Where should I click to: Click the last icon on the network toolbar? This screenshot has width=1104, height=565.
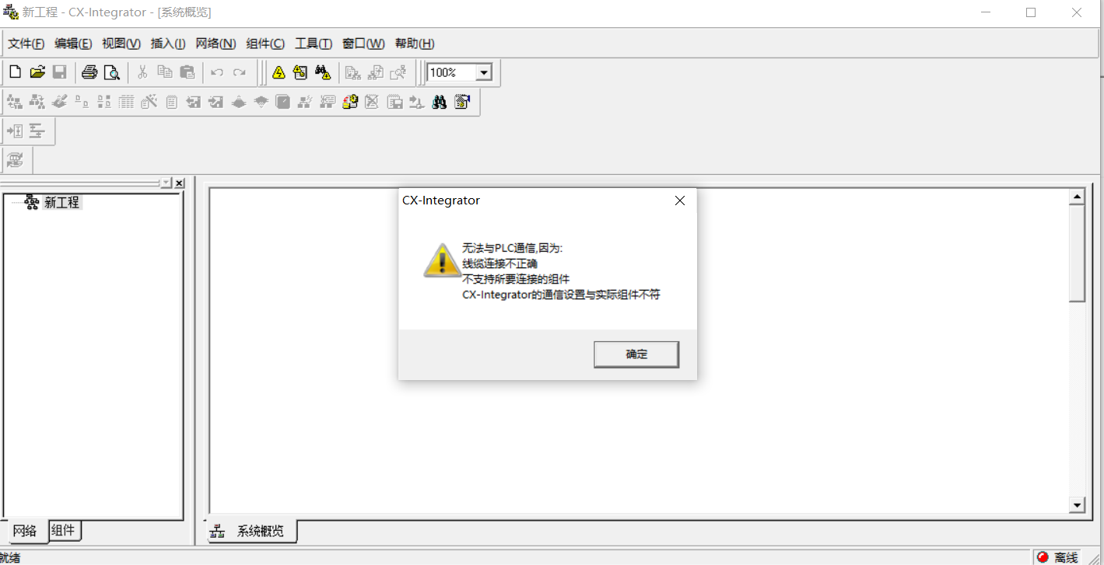pos(462,102)
